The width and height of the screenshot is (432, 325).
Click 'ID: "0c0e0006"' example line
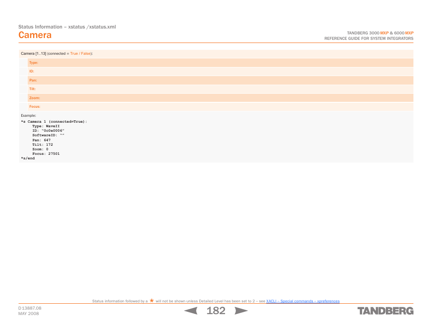[x=48, y=130]
